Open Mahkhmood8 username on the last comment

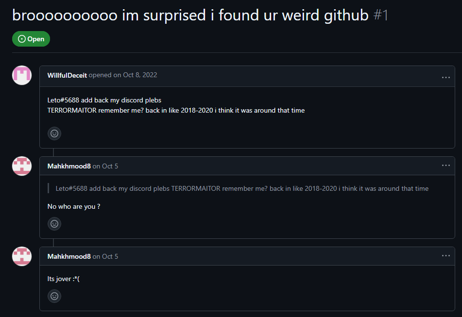[x=69, y=256]
